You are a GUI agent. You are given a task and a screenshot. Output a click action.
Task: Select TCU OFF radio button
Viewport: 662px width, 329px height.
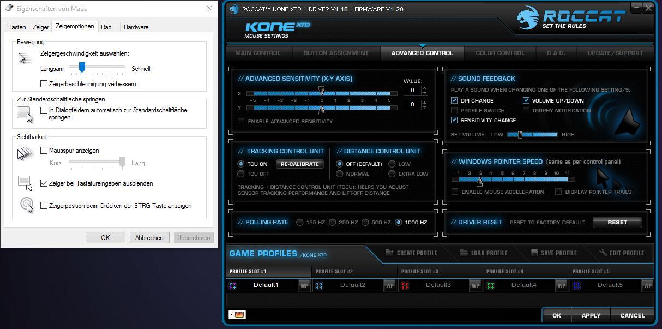[241, 174]
